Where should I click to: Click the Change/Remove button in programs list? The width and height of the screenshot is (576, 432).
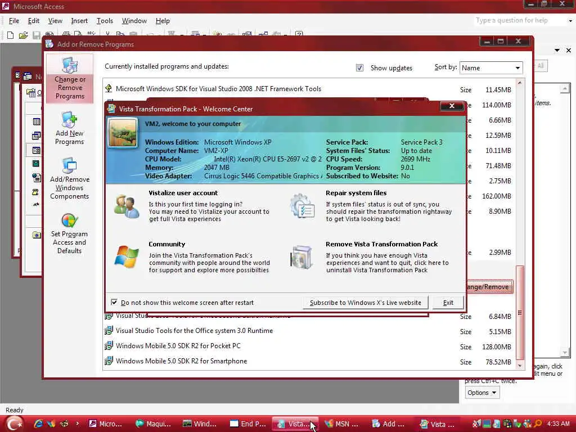(489, 287)
